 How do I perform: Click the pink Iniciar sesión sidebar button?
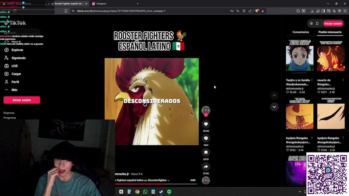tap(22, 100)
